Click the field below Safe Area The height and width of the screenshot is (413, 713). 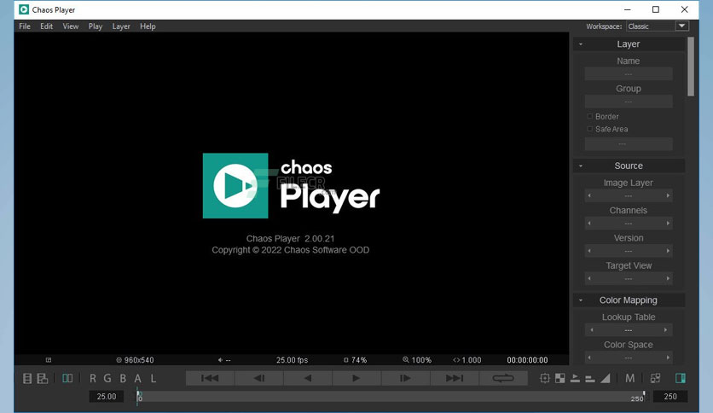629,143
